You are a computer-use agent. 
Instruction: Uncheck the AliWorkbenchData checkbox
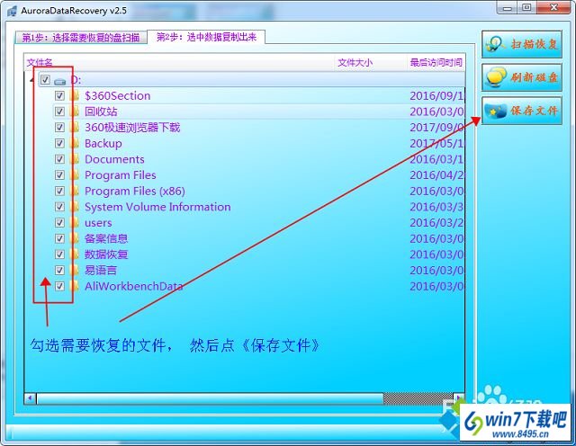coord(59,286)
